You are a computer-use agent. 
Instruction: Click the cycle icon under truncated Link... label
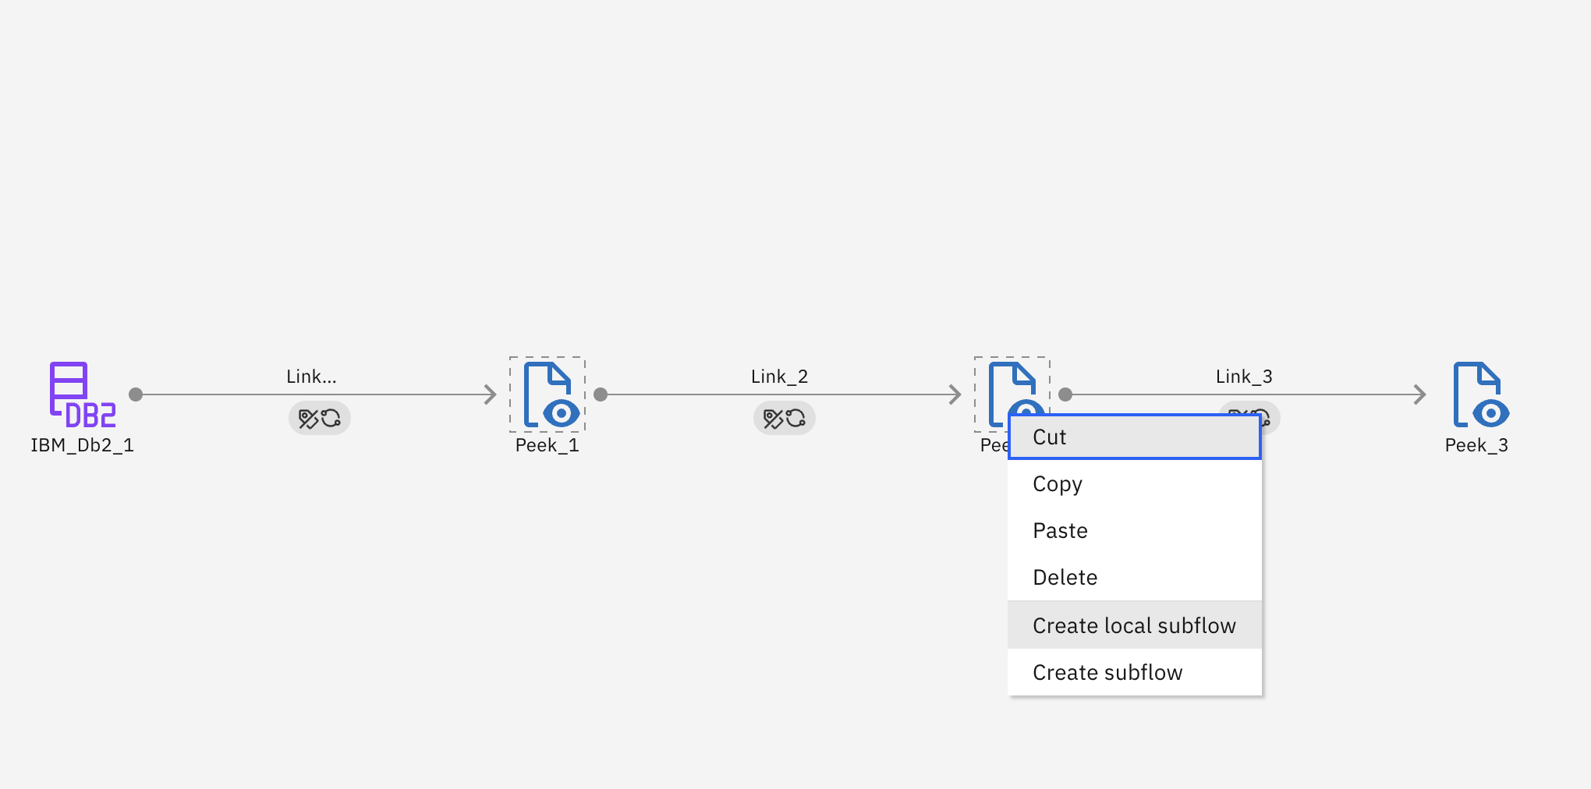click(x=331, y=419)
